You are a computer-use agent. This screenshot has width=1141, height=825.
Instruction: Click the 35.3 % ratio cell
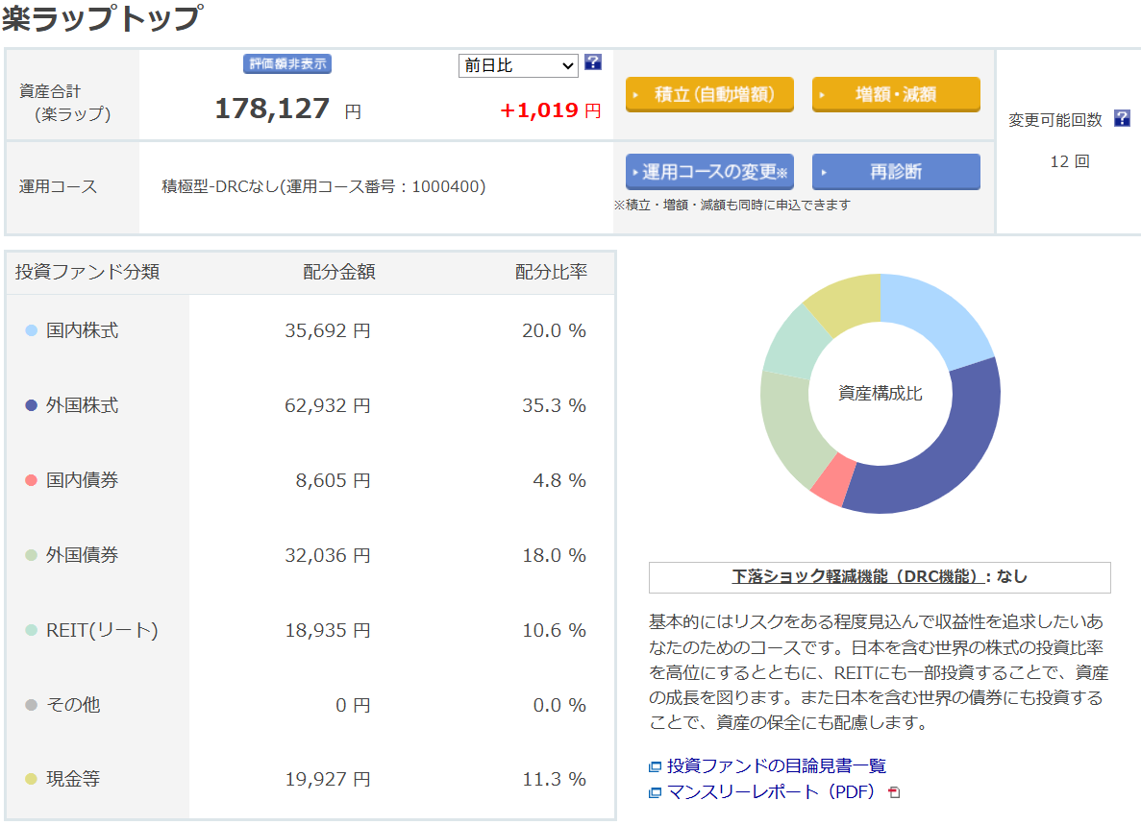coord(554,405)
